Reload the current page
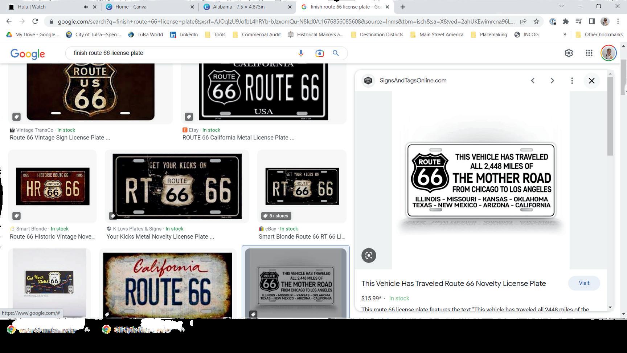Image resolution: width=627 pixels, height=353 pixels. pyautogui.click(x=35, y=21)
